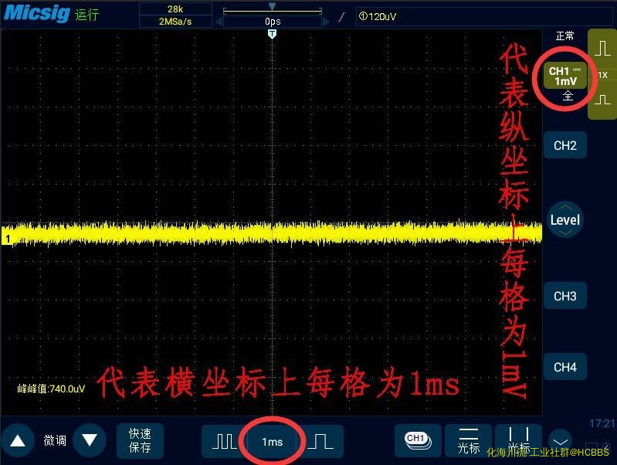
Task: Tap the 快速保存 quick save button
Action: (x=140, y=440)
